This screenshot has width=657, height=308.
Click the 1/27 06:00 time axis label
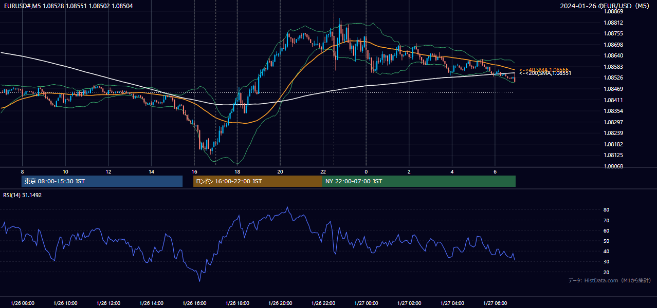click(x=495, y=303)
